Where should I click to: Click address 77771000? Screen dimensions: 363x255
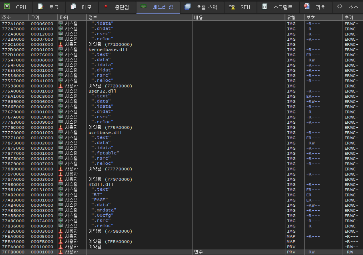(13, 138)
